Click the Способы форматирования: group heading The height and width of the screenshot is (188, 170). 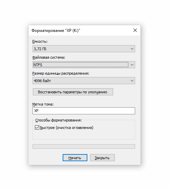click(x=58, y=120)
